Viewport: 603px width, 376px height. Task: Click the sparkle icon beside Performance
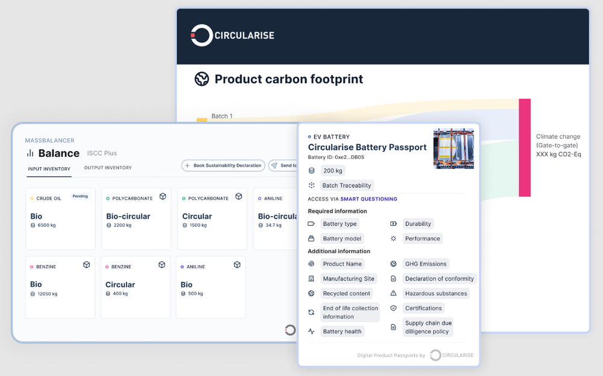coord(393,238)
